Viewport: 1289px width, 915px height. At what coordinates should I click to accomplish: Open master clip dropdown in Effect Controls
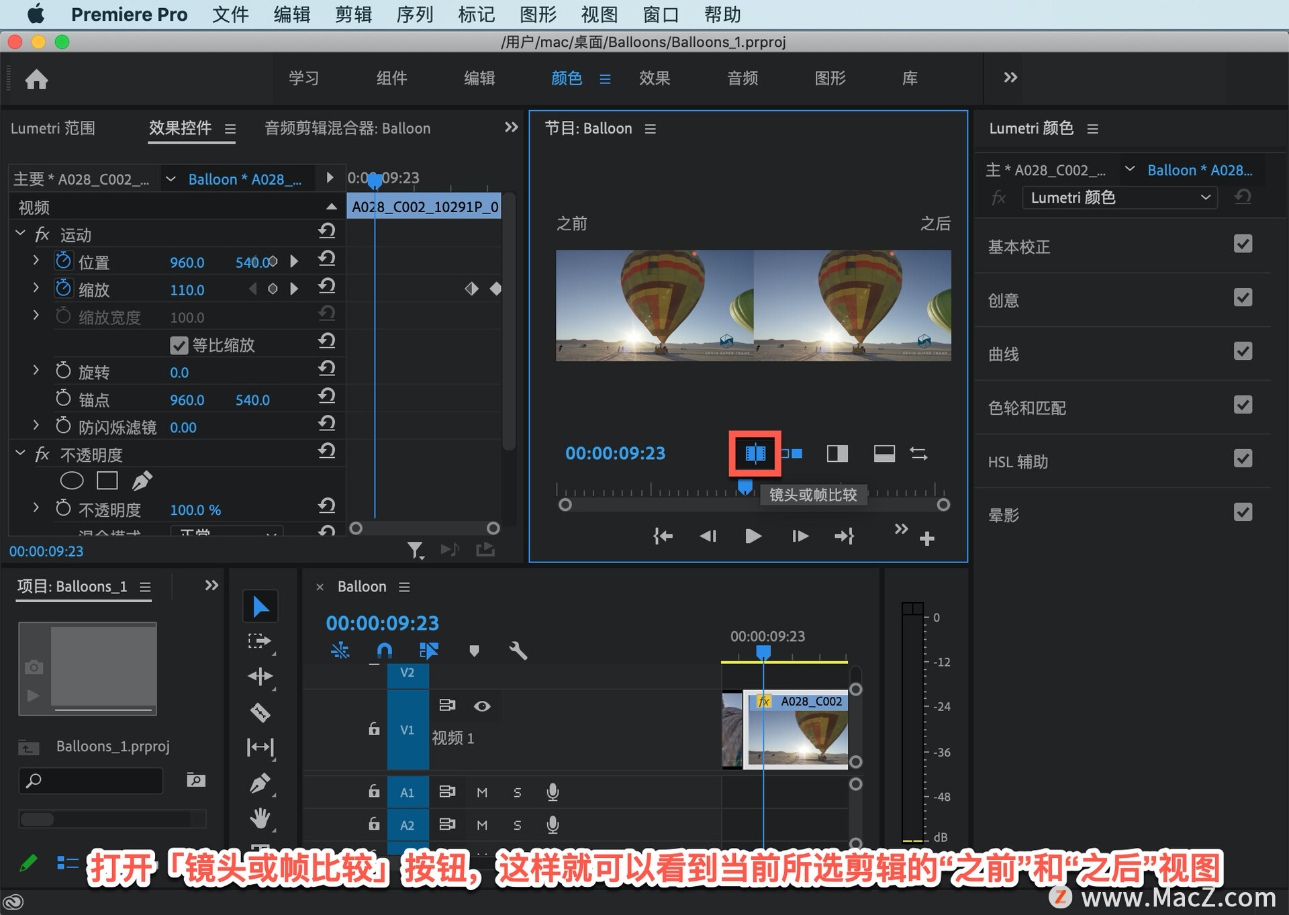click(x=171, y=179)
